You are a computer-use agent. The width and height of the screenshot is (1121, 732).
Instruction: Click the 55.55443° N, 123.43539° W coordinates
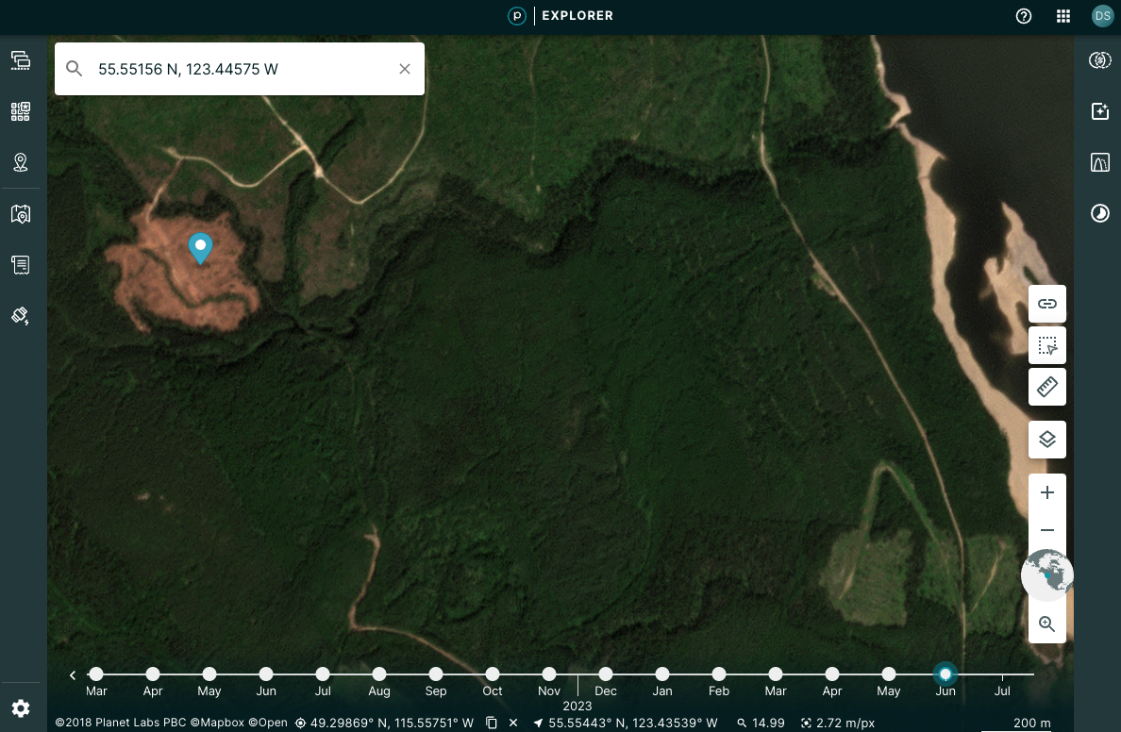(x=633, y=723)
